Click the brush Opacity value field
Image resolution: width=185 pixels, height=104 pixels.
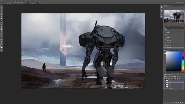(x=28, y=3)
